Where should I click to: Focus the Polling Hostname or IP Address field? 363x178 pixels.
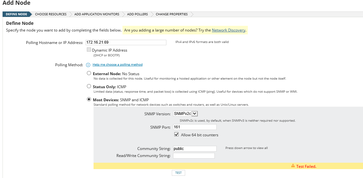pyautogui.click(x=126, y=42)
